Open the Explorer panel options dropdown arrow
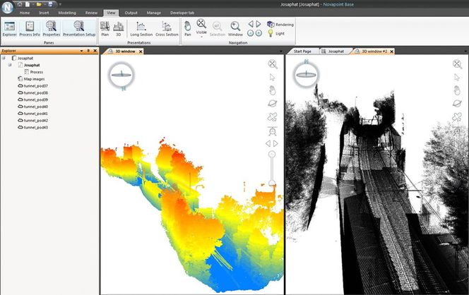Screen dimensions: 469x295 (81, 51)
